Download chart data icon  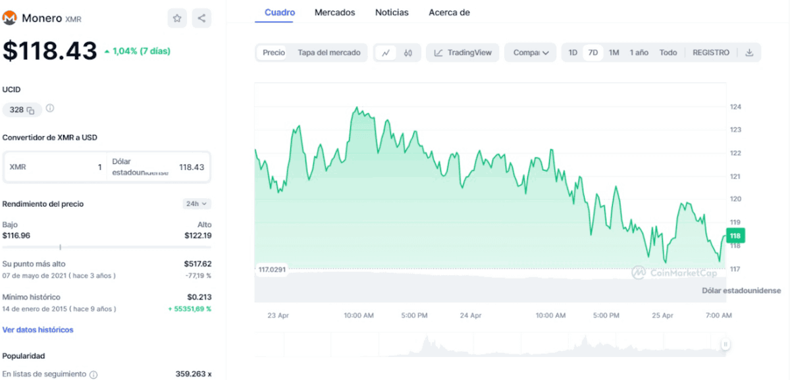click(749, 53)
